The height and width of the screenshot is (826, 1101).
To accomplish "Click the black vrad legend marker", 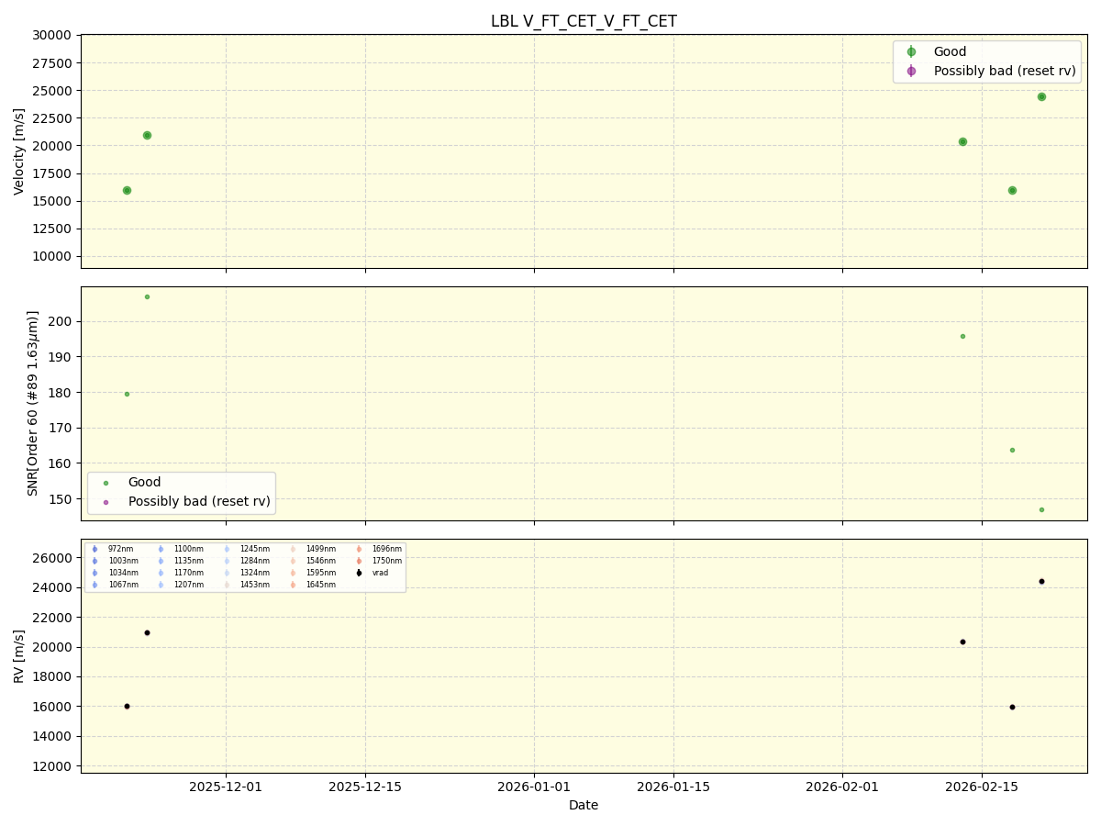I will (359, 573).
